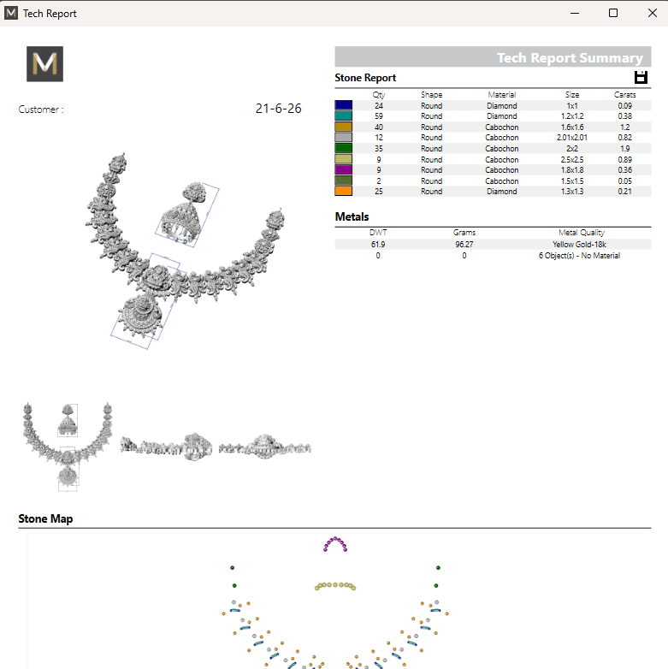This screenshot has height=669, width=668.
Task: Click Yellow Gold-18k metal quality
Action: tap(579, 245)
